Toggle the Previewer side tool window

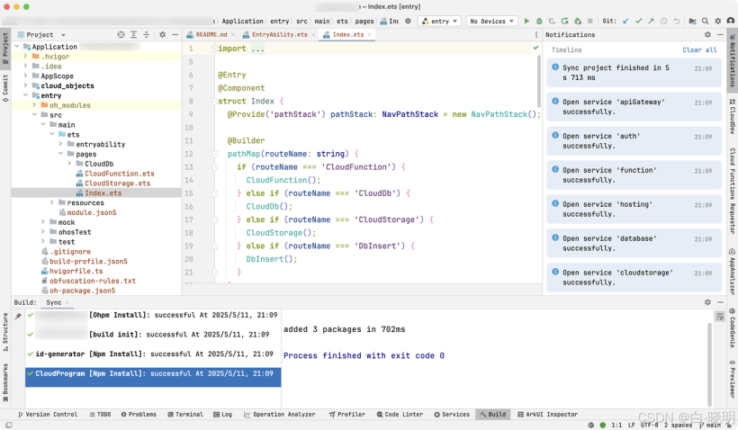coord(733,380)
